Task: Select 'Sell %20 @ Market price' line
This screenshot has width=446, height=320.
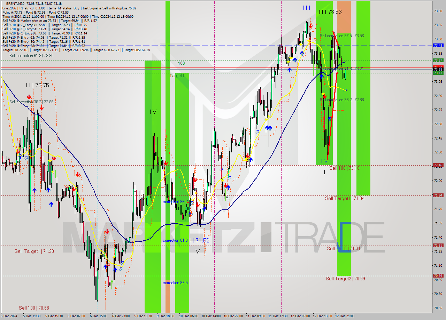Action: [x=49, y=21]
